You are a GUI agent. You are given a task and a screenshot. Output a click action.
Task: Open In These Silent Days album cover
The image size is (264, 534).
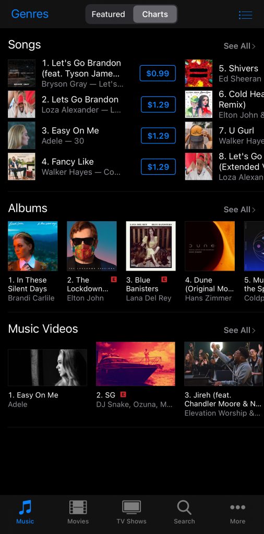click(33, 246)
